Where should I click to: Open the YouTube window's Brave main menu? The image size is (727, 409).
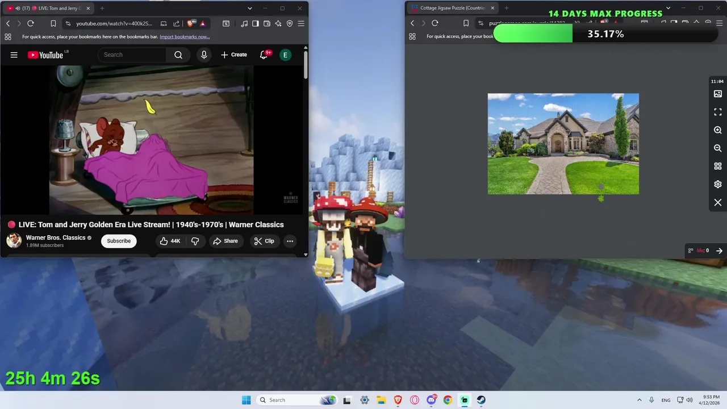point(301,23)
